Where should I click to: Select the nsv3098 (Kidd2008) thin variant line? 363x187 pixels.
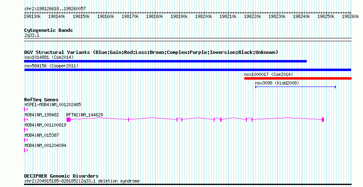coord(295,87)
